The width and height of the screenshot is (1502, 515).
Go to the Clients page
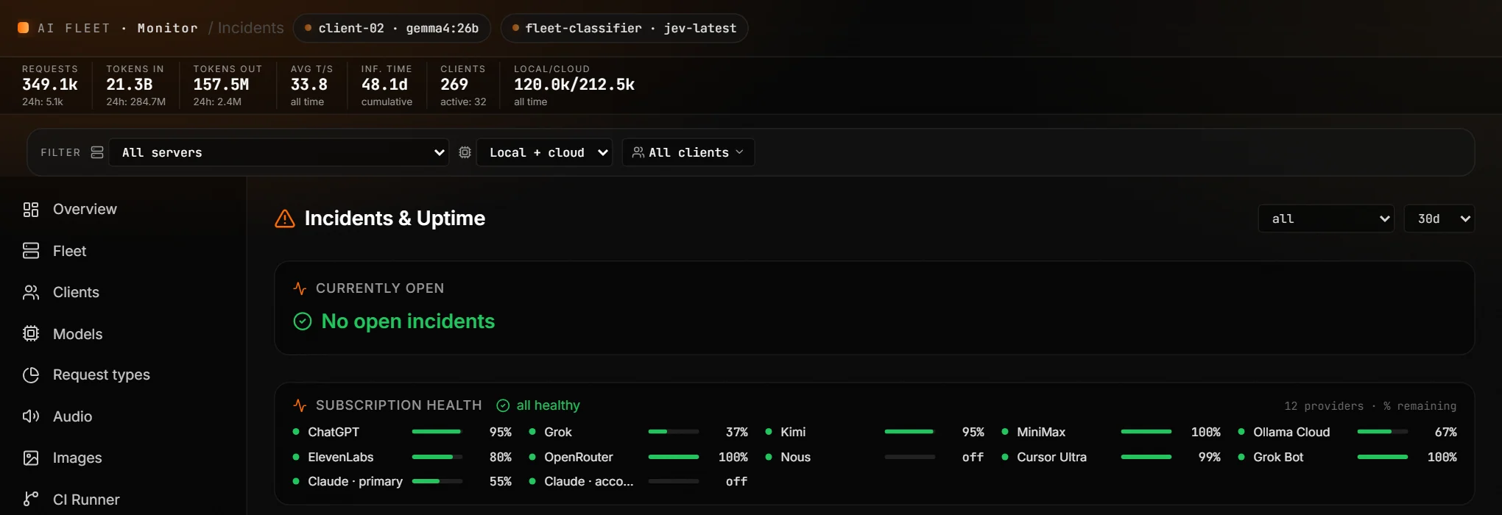tap(76, 293)
